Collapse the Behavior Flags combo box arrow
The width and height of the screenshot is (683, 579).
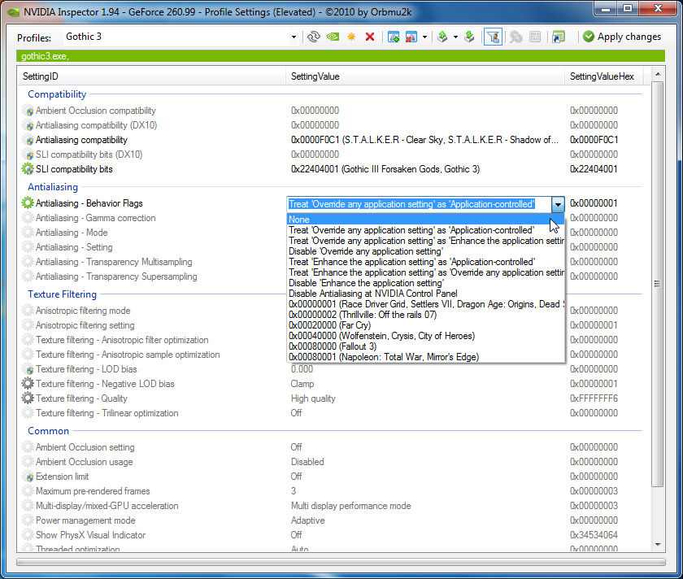[558, 204]
